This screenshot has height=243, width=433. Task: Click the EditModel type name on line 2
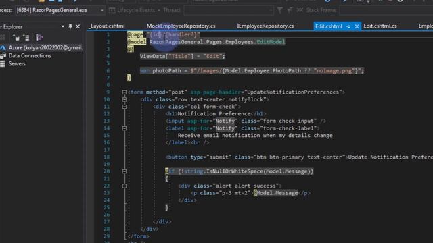point(271,42)
